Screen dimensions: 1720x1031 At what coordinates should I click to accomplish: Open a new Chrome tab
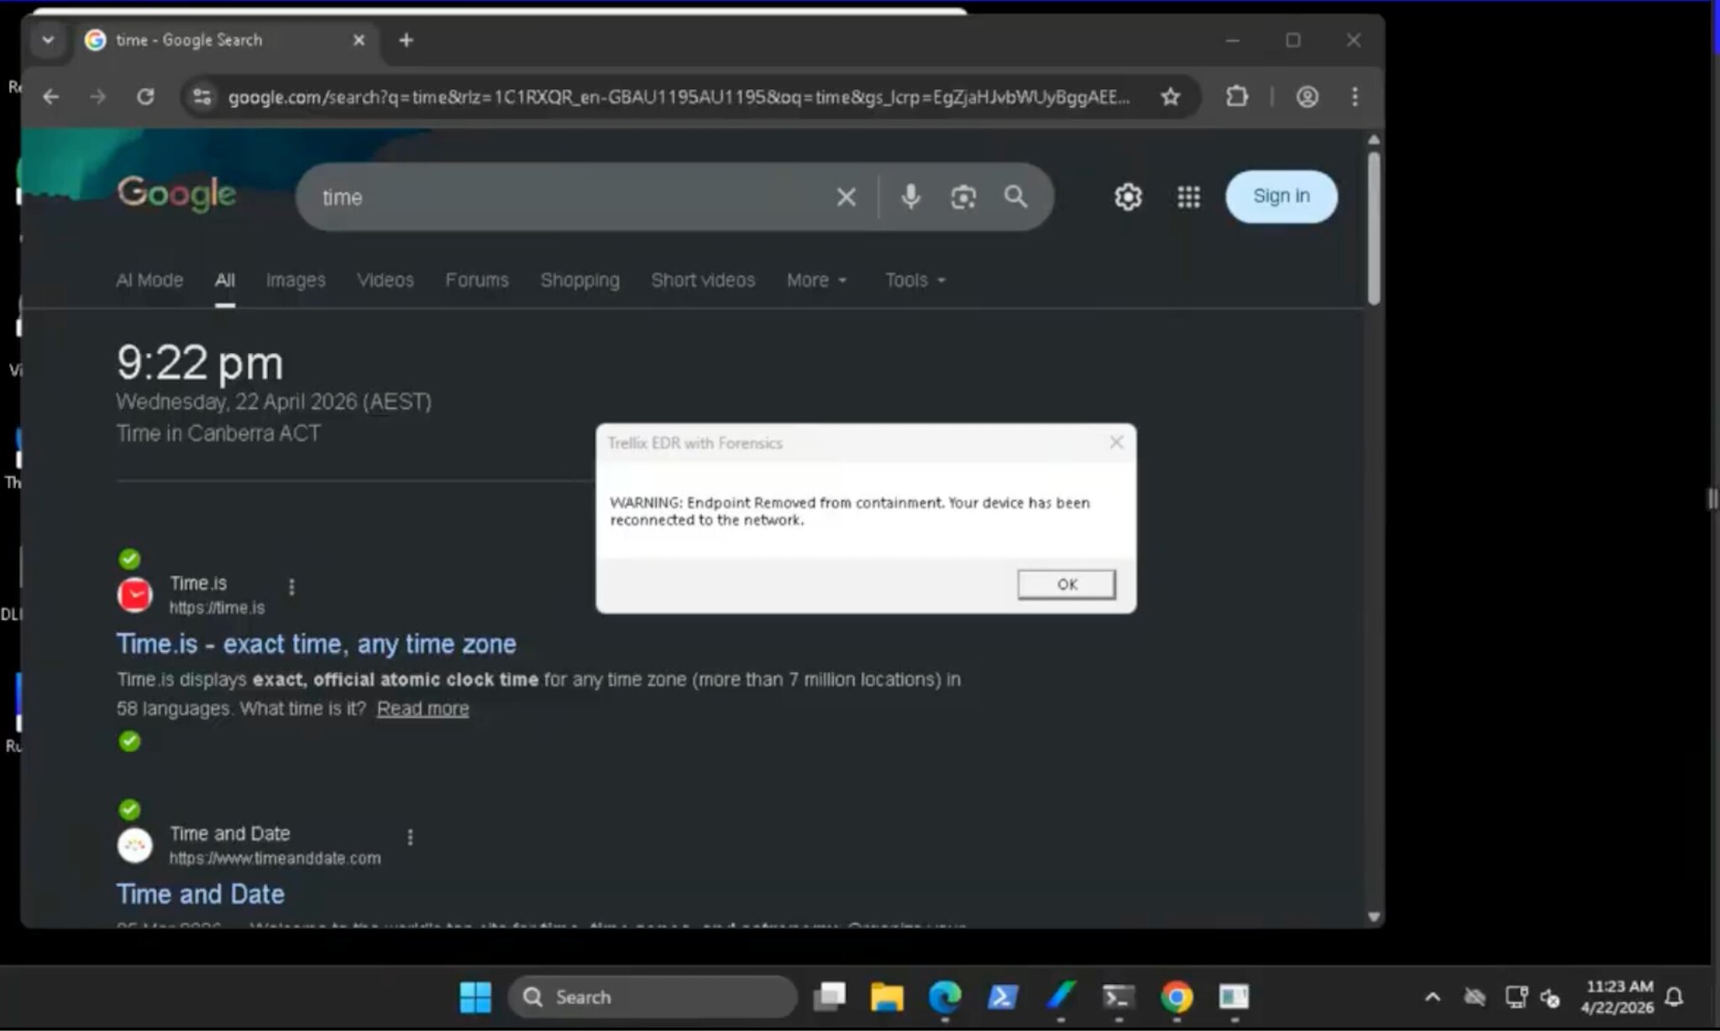pos(406,40)
